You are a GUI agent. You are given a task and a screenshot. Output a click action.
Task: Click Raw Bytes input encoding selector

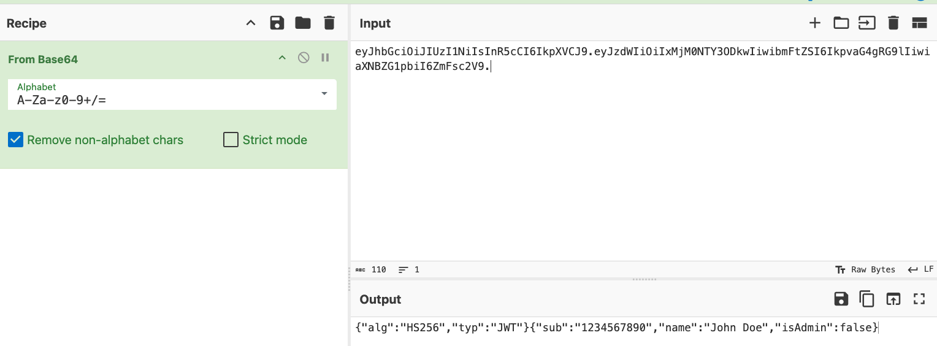[865, 269]
